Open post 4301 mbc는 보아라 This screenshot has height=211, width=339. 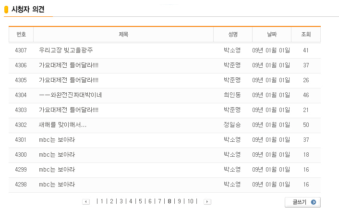(x=57, y=140)
